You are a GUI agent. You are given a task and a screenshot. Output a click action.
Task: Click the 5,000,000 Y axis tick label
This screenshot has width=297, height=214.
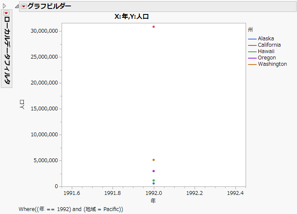[x=46, y=160]
